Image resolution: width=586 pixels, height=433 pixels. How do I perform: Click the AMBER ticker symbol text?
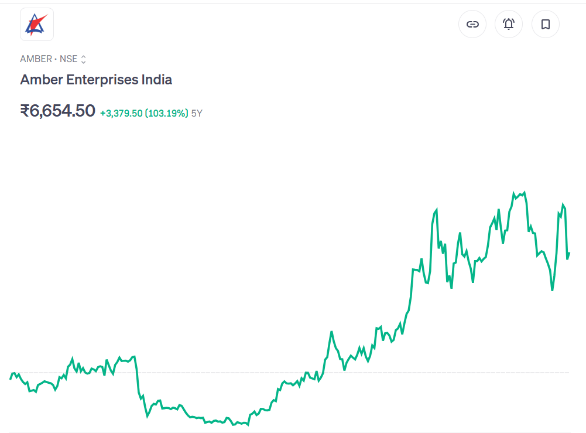coord(36,59)
